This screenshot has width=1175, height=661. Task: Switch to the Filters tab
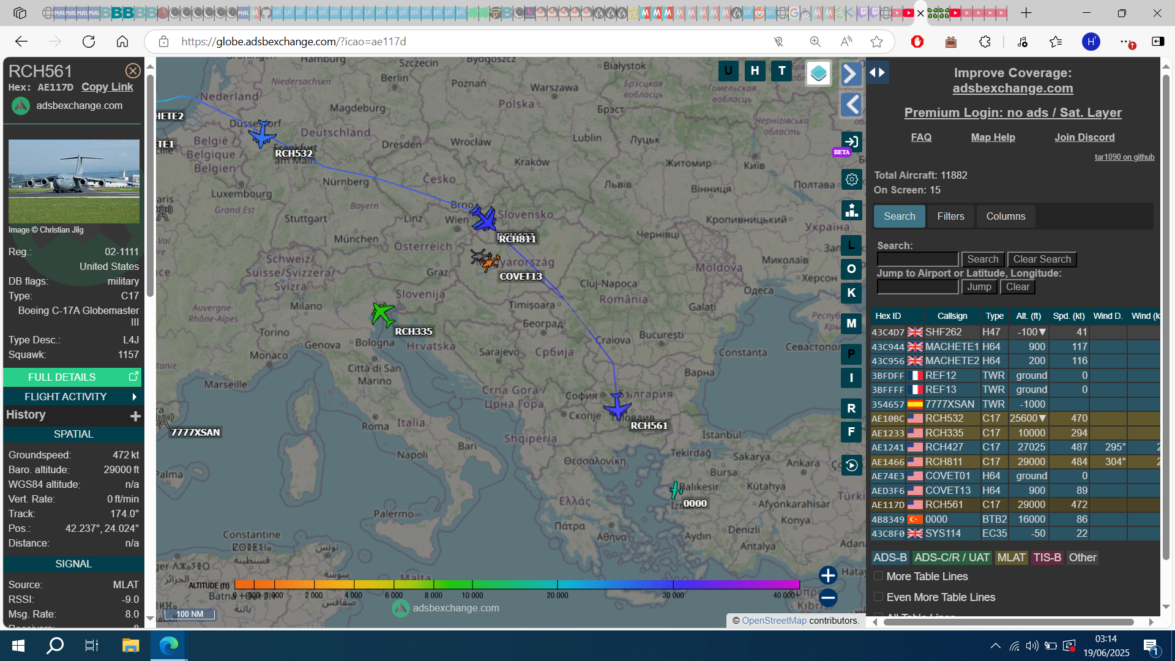(x=950, y=216)
